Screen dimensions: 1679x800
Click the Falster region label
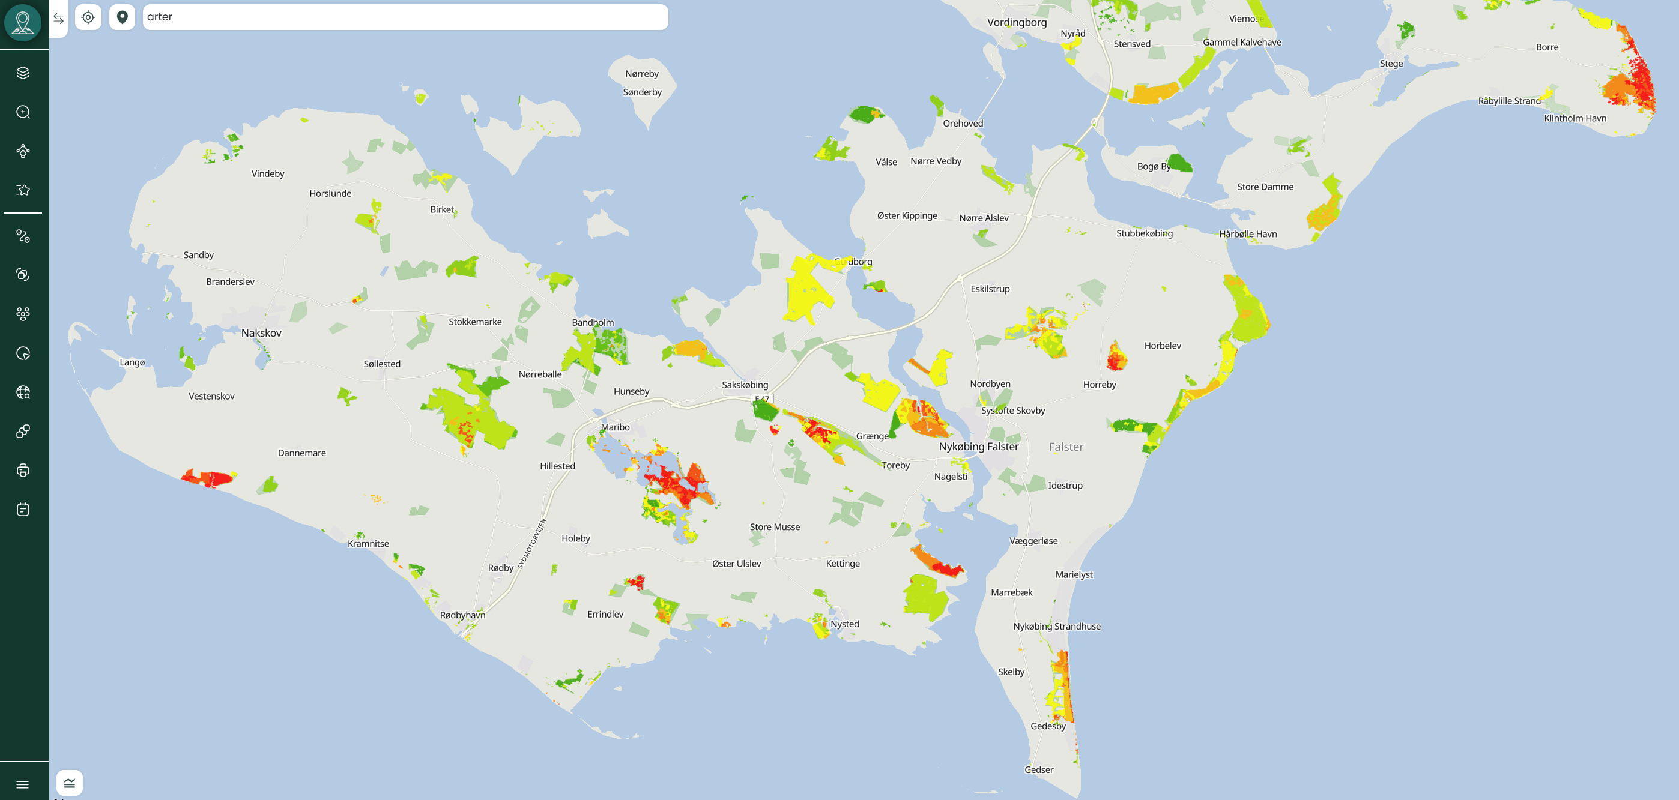point(1066,447)
